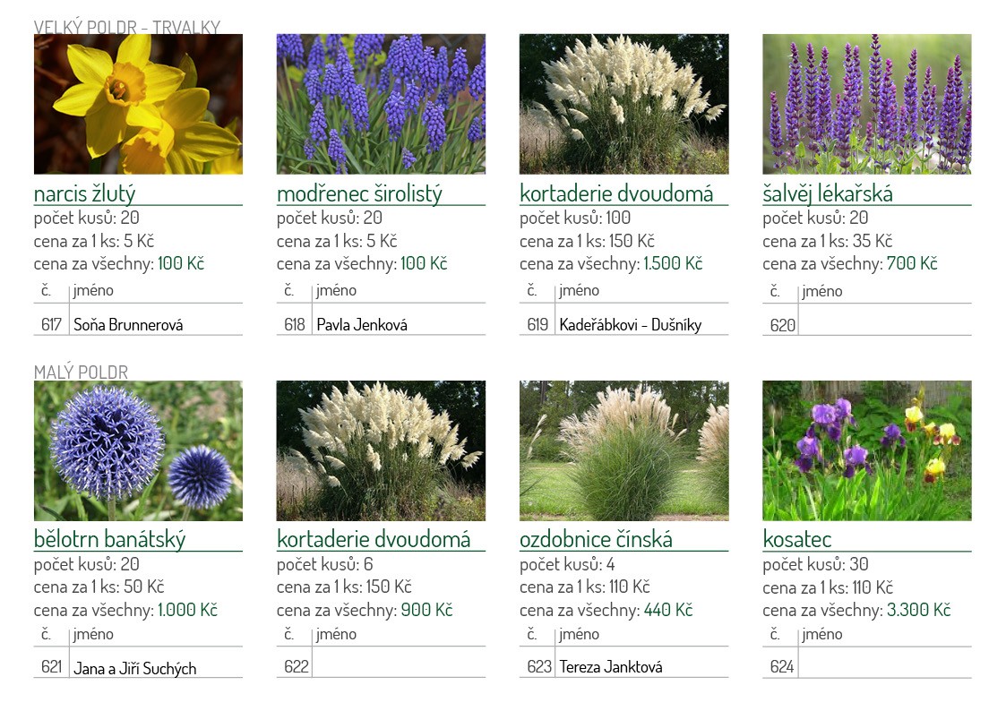Open the kosatec iris picture

(x=866, y=450)
